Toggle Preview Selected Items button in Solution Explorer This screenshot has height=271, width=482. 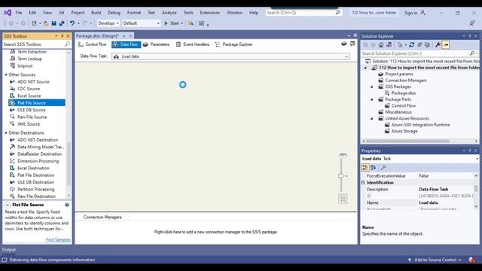[446, 45]
